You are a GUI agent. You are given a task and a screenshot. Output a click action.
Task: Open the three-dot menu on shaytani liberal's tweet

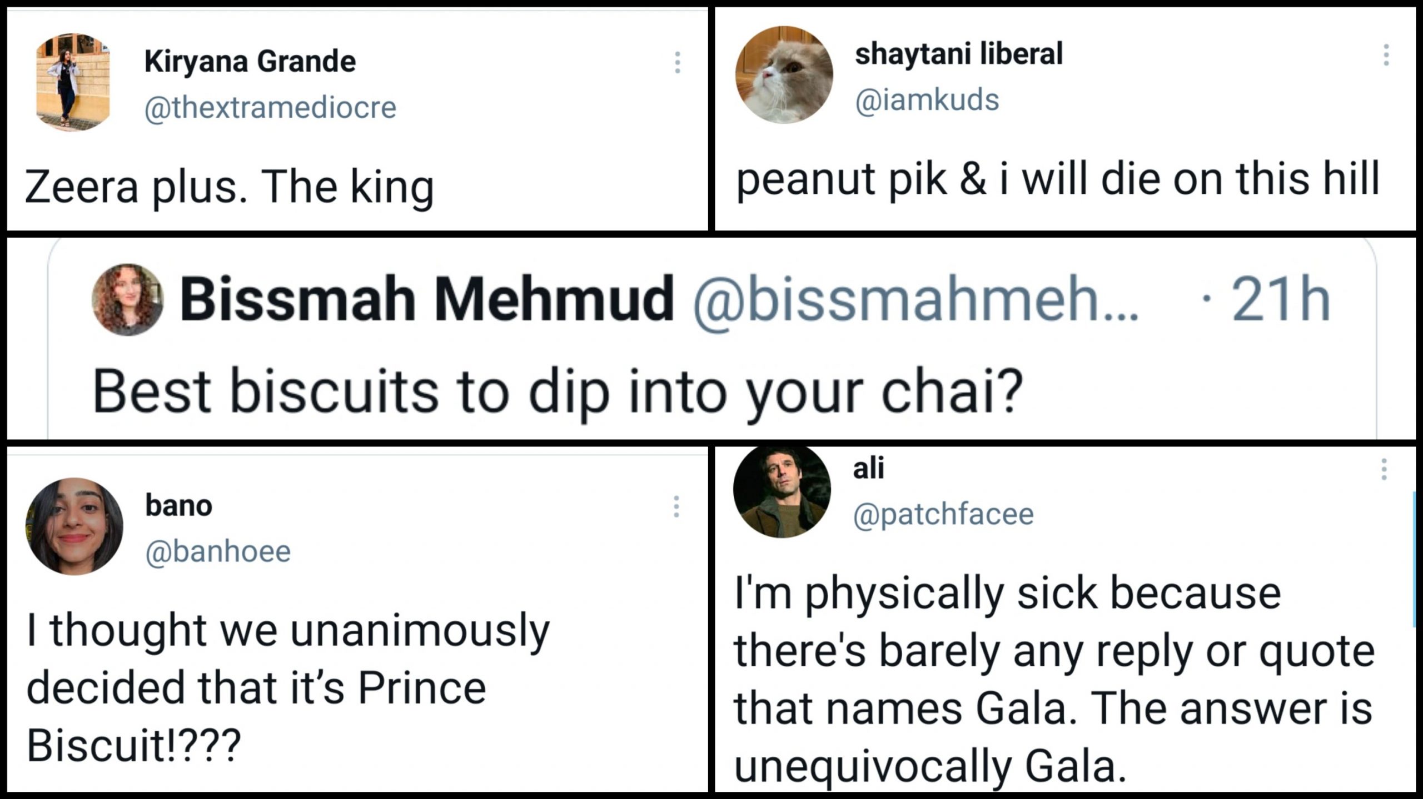click(x=1386, y=55)
